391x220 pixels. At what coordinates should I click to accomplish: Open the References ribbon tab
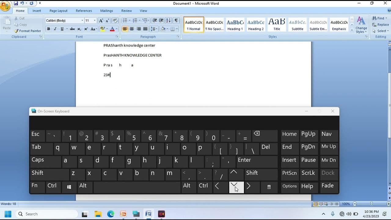[84, 11]
